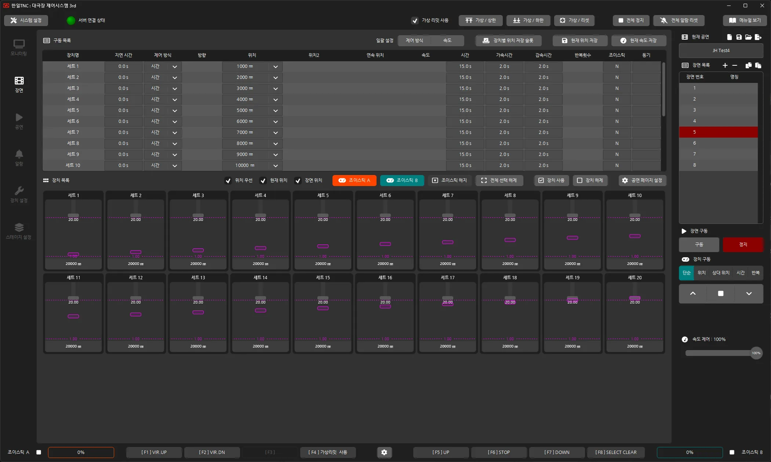Expand 위치 dropdown for 세트 3 (3000 mm)
Screen dimensions: 771x462
(x=275, y=89)
